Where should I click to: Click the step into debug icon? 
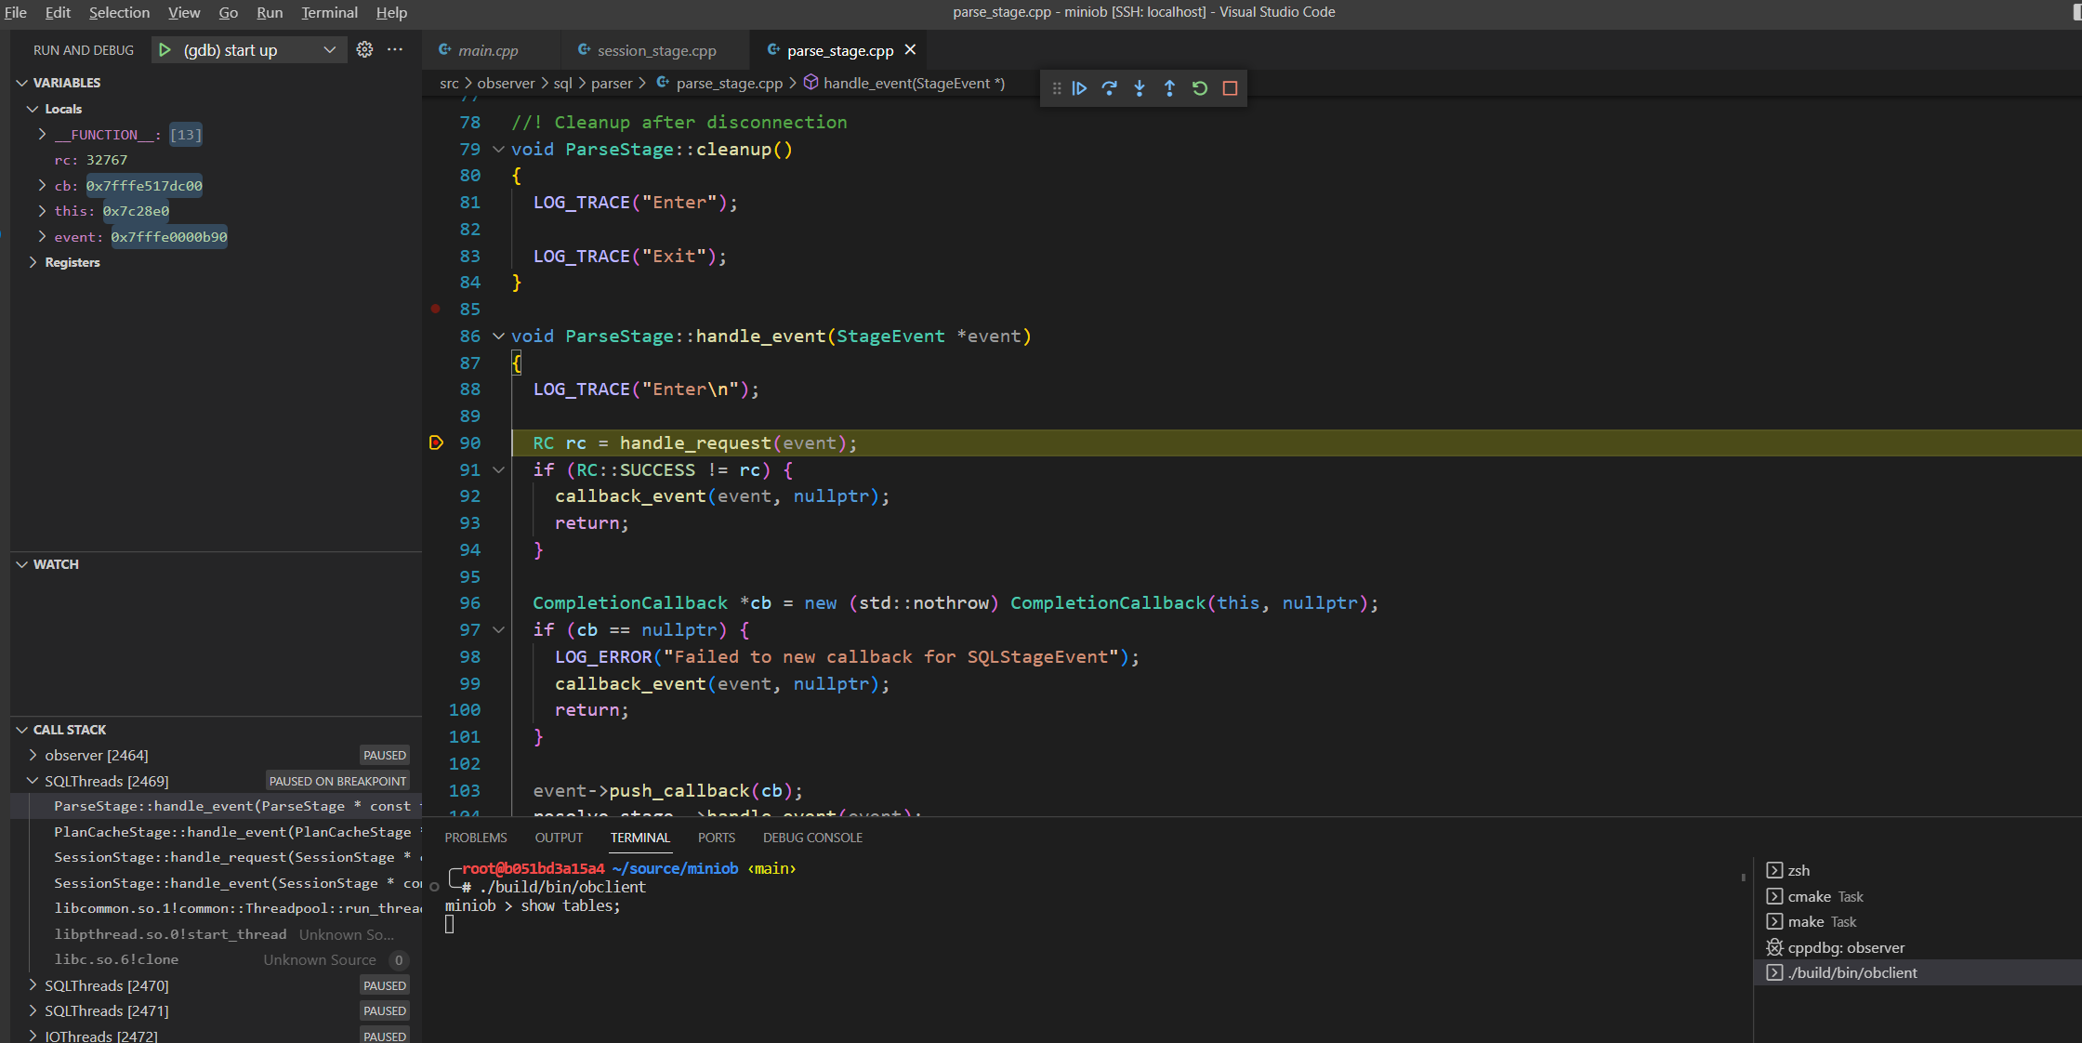(1140, 87)
